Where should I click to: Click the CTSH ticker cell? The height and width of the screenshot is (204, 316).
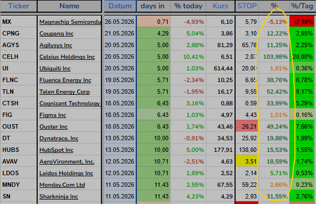(19, 103)
